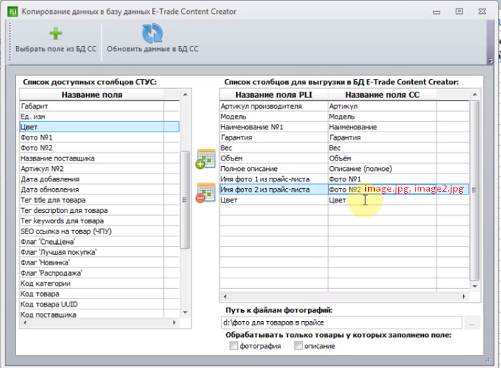
Task: Click the left list's vertical scrollbar thumb
Action: [185, 200]
